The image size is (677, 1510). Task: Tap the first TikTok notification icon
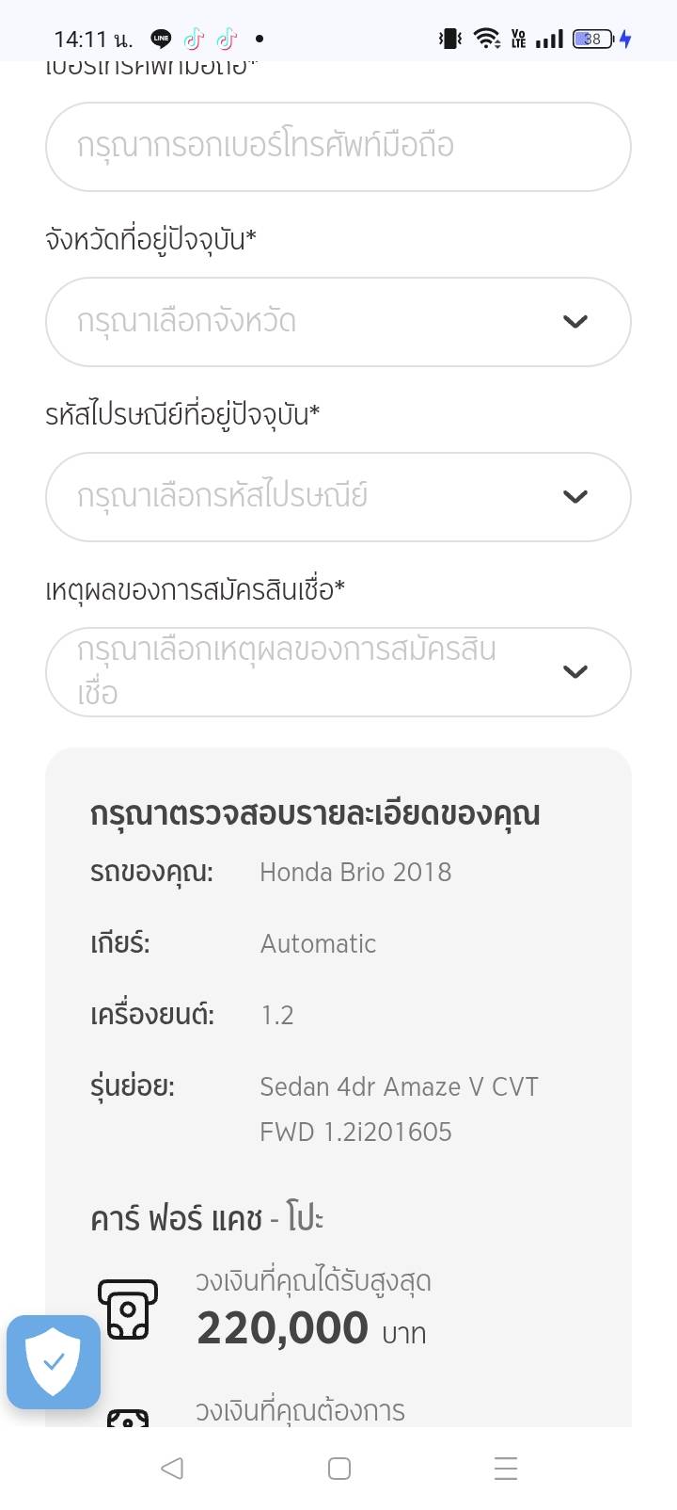[194, 39]
